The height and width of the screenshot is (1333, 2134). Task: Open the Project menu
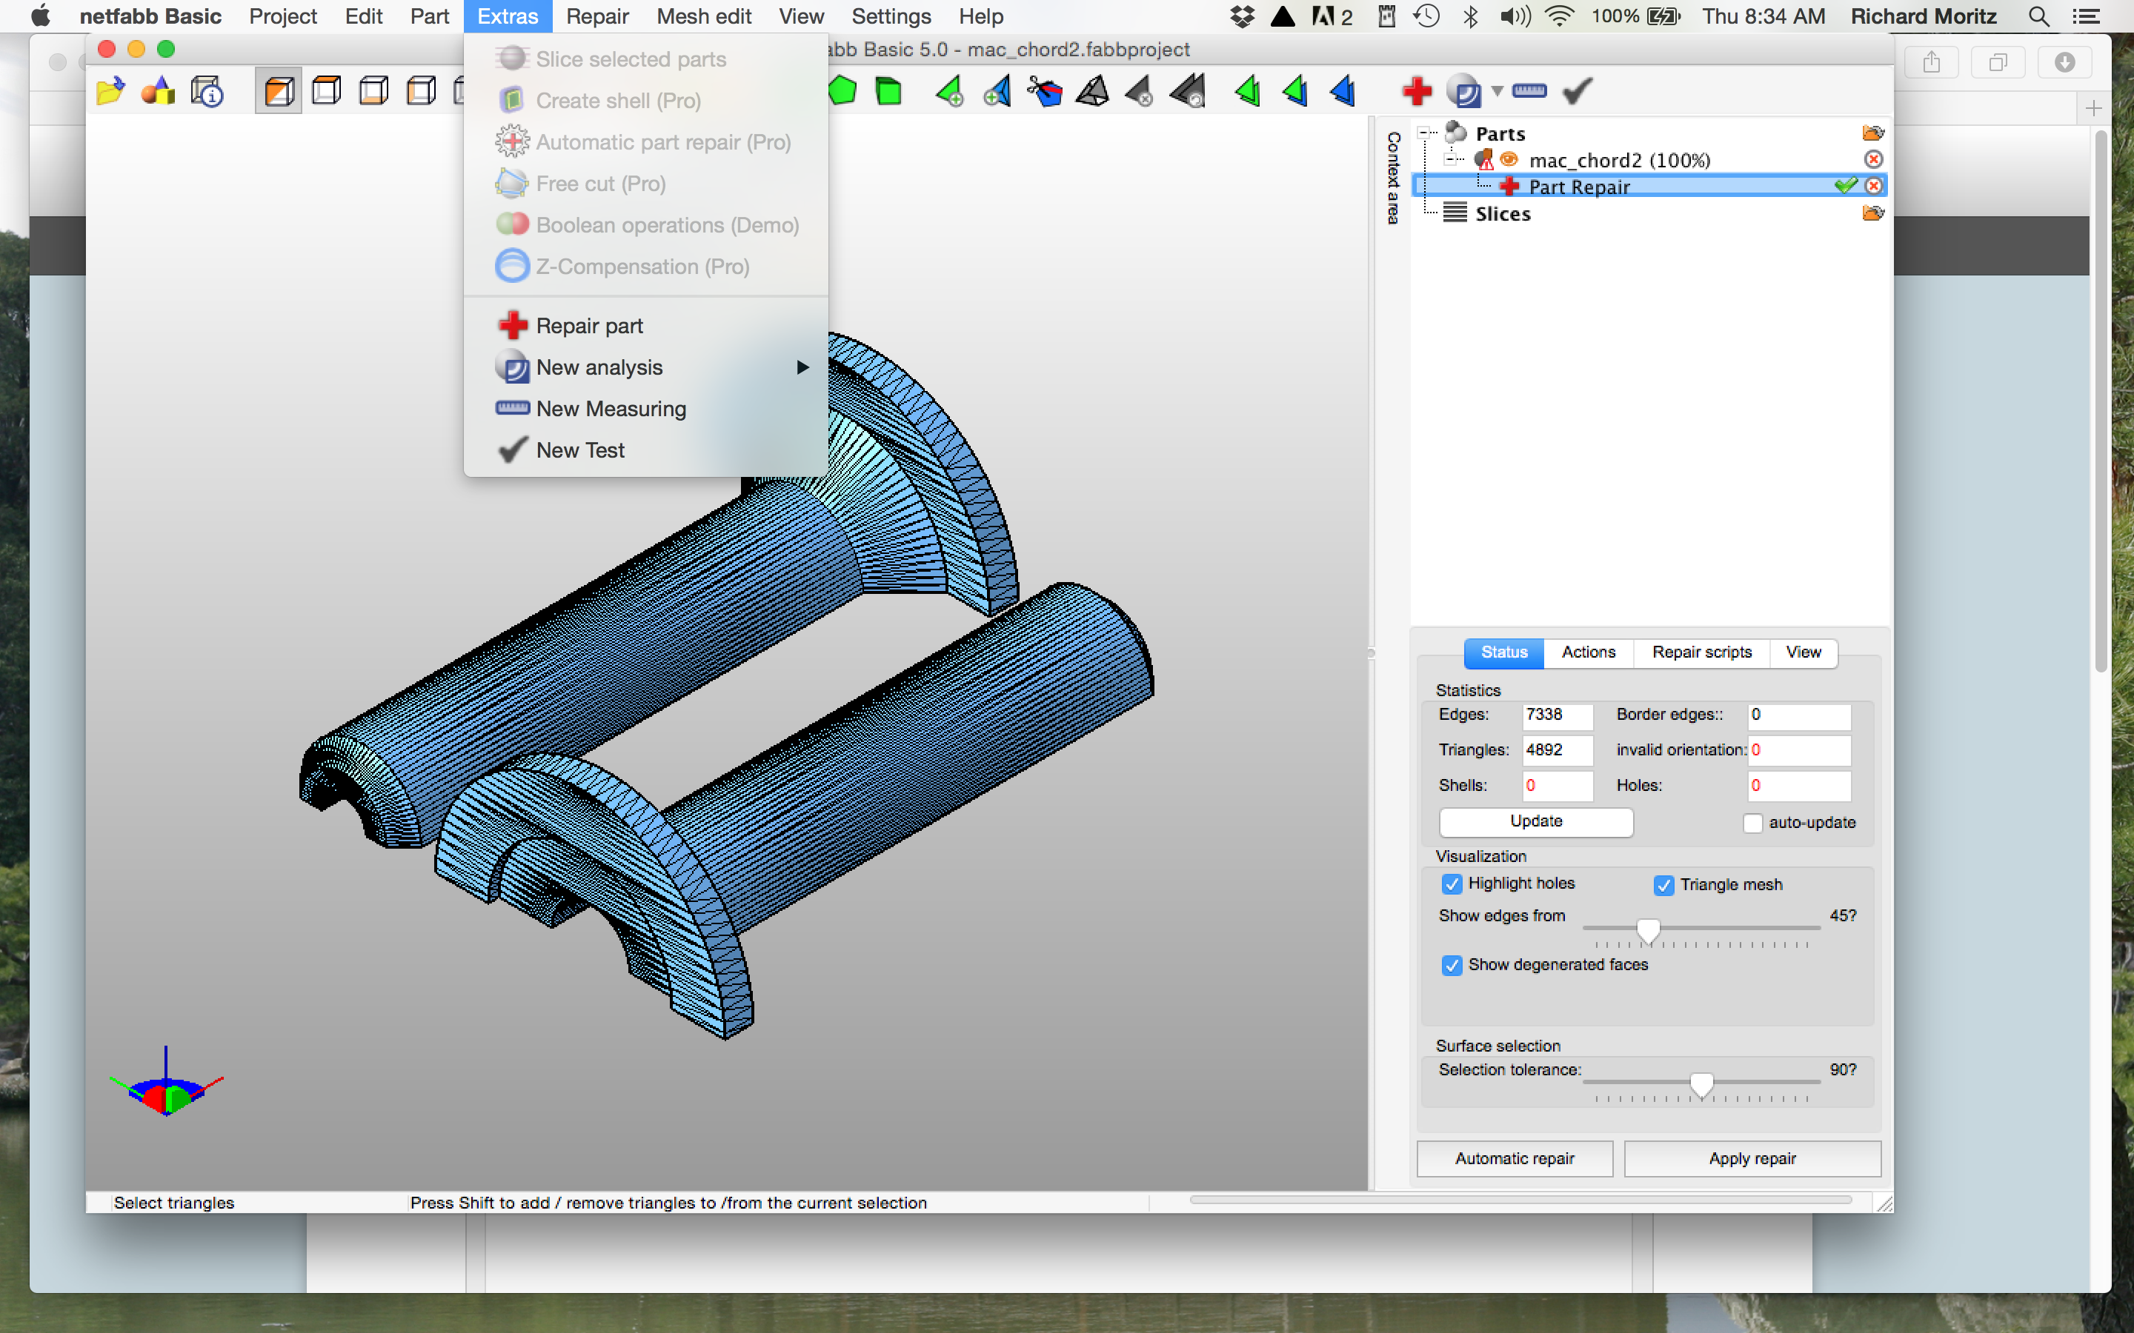pyautogui.click(x=282, y=16)
